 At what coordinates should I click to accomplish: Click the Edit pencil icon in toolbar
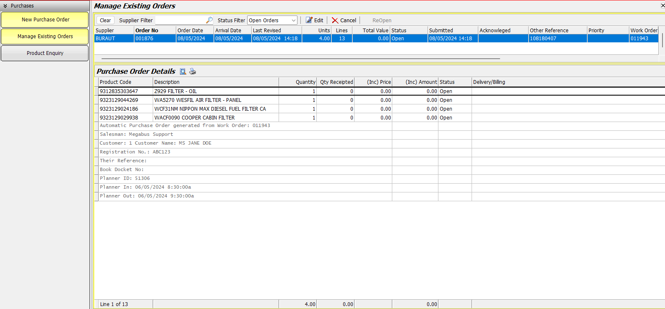309,20
